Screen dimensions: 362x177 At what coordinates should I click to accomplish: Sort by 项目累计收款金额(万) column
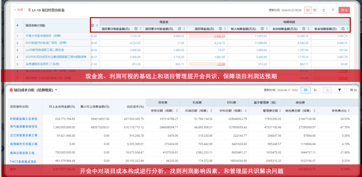140,29
